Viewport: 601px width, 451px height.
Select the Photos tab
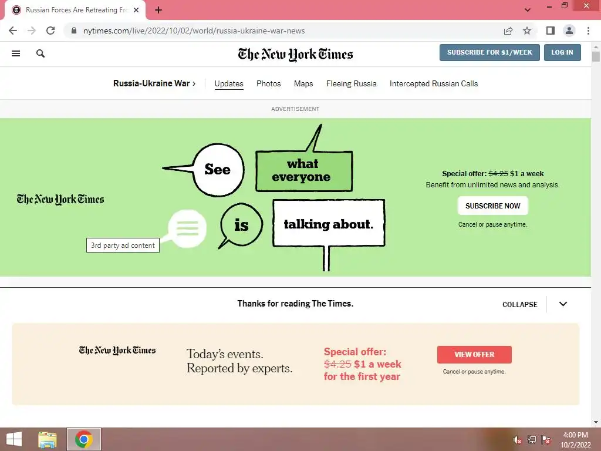click(268, 83)
